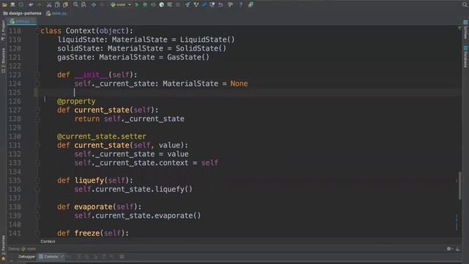The image size is (469, 264).
Task: Click the state.py breadcrumb
Action: click(x=57, y=13)
